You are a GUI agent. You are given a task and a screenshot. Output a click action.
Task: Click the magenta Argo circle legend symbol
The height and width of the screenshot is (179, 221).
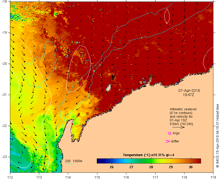pos(170,133)
